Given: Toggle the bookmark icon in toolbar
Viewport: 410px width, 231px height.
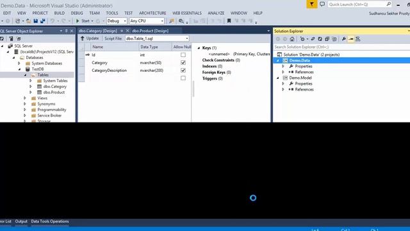Looking at the screenshot, I should click(229, 21).
